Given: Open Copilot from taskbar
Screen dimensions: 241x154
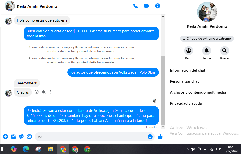Looking at the screenshot, I should (14, 149).
